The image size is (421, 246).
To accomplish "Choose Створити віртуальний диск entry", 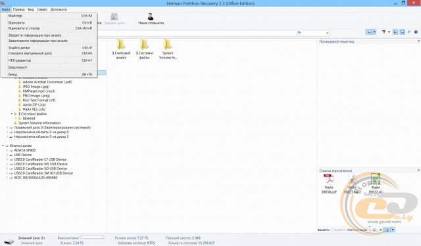I will pos(49,53).
